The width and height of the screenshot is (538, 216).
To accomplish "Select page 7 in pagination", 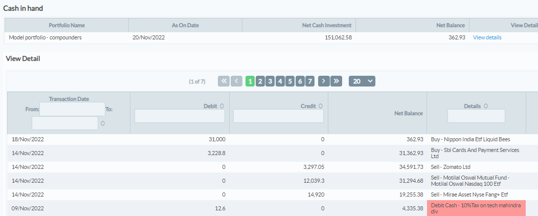I will 310,81.
